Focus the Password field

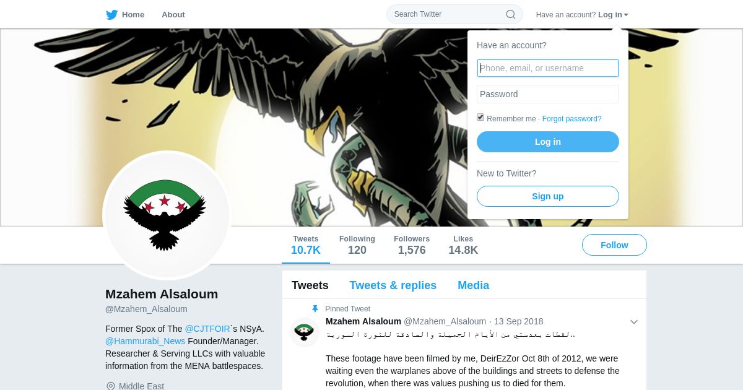pos(548,94)
